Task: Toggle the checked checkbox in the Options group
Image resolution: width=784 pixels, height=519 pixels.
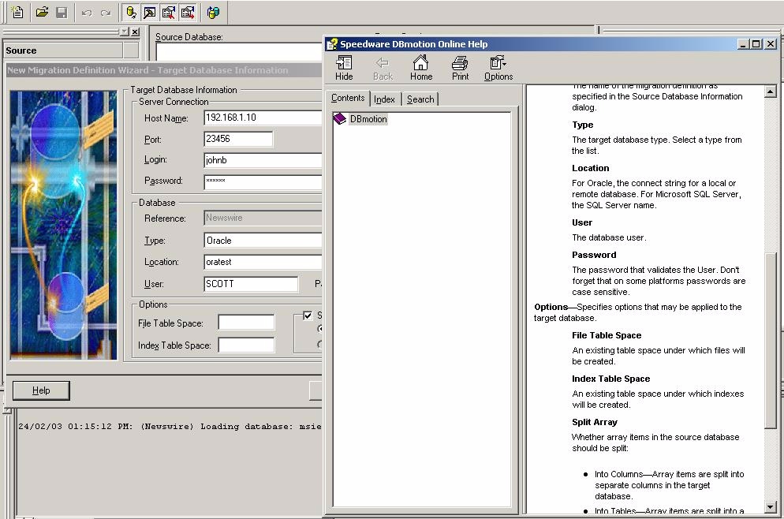Action: click(308, 316)
